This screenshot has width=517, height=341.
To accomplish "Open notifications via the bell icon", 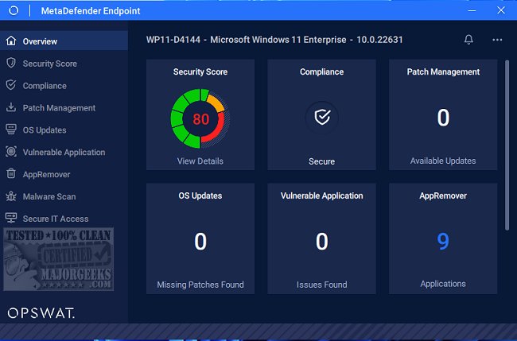I will (x=468, y=40).
